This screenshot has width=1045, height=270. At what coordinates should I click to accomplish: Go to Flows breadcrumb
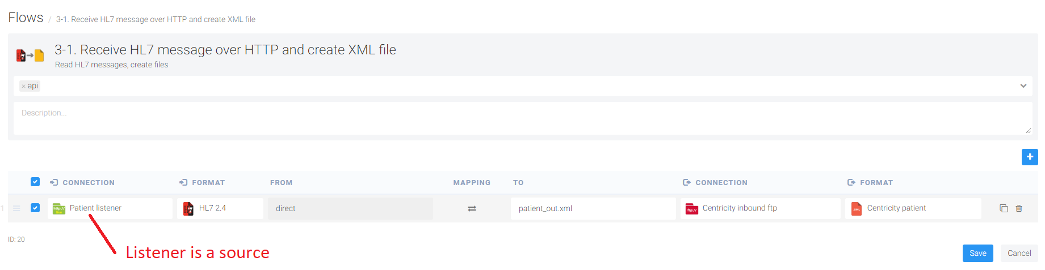tap(26, 18)
